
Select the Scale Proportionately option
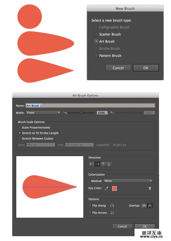(x=20, y=127)
